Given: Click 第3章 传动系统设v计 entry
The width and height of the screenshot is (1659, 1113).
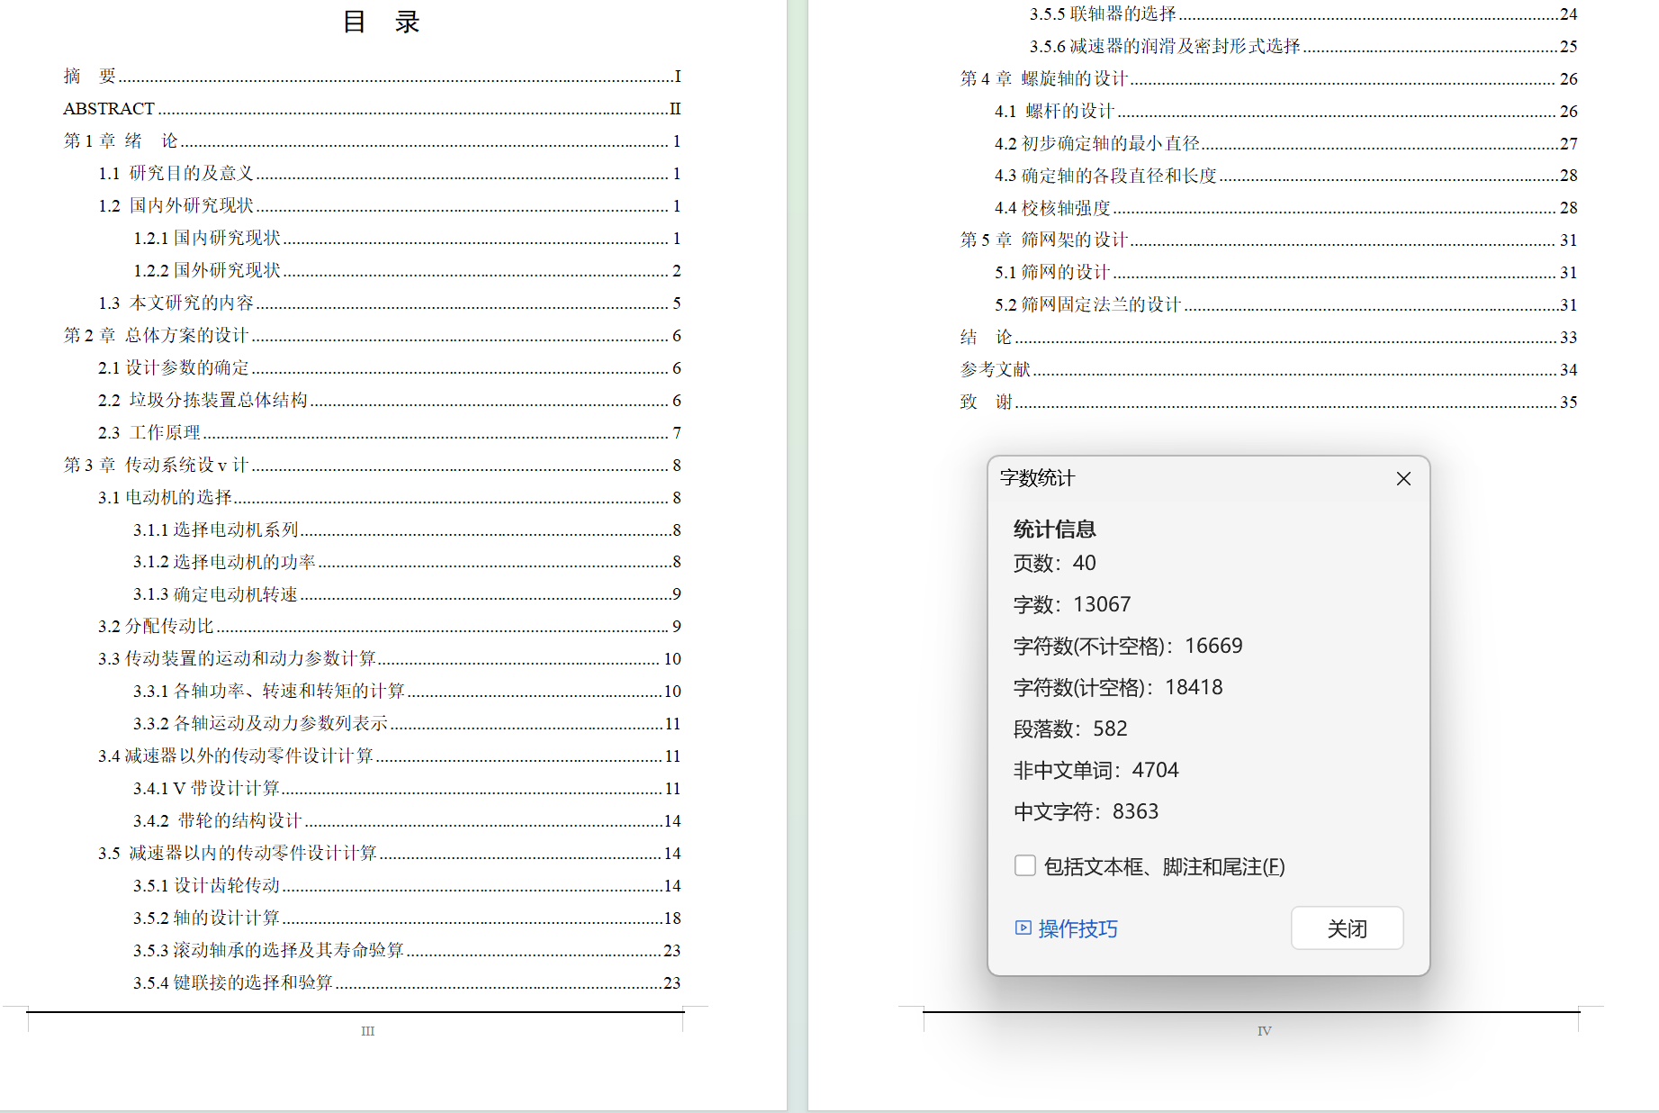Looking at the screenshot, I should (x=372, y=466).
